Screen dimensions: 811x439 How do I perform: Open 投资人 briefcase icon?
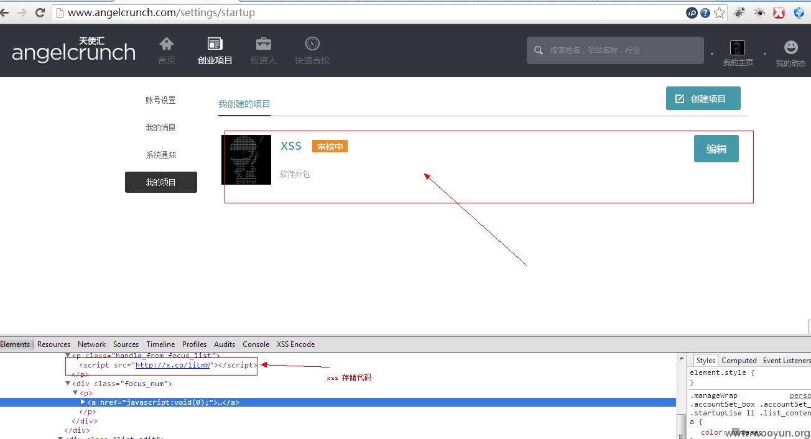[264, 44]
